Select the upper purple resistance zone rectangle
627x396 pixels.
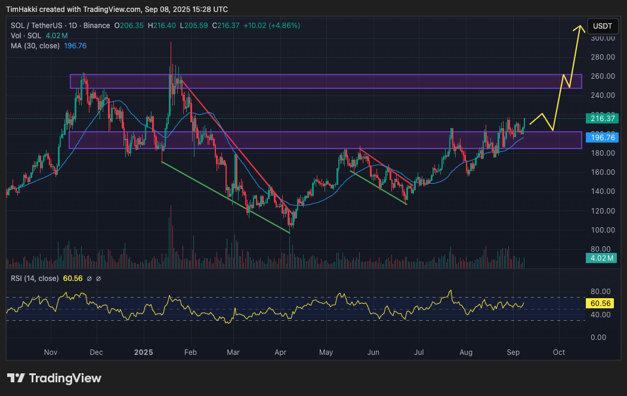point(325,81)
